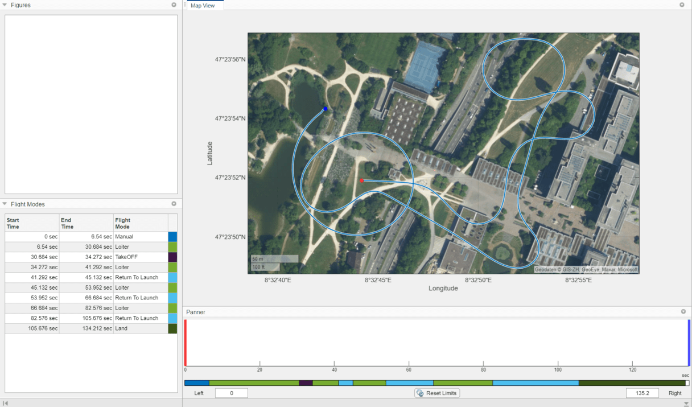Edit the Right limit value 135.2

(x=642, y=393)
